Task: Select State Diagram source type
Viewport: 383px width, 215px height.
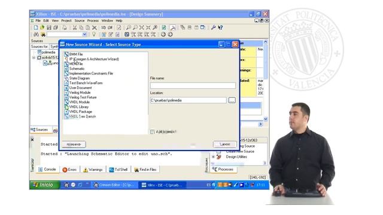Action: (x=80, y=78)
